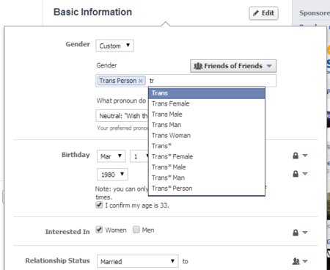Open the Friends of Friends audience selector

(233, 66)
